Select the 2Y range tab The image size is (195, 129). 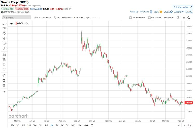click(57, 125)
